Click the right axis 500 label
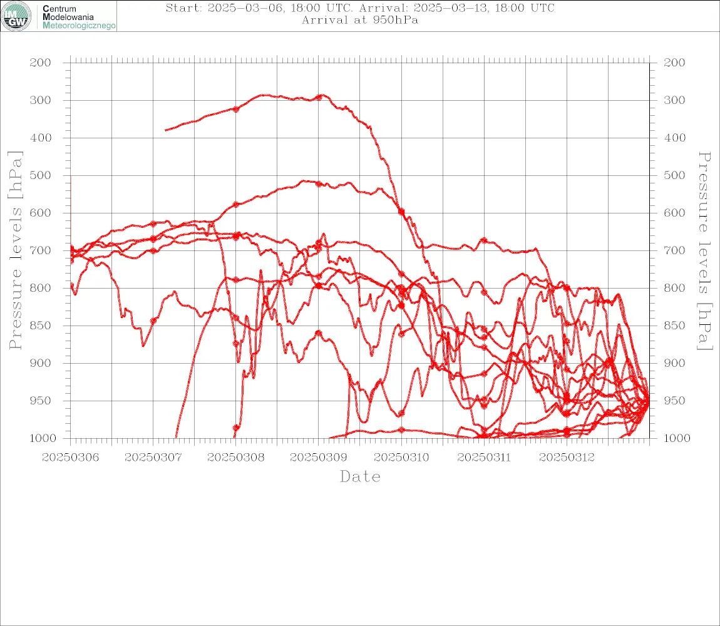This screenshot has height=626, width=720. (x=674, y=175)
